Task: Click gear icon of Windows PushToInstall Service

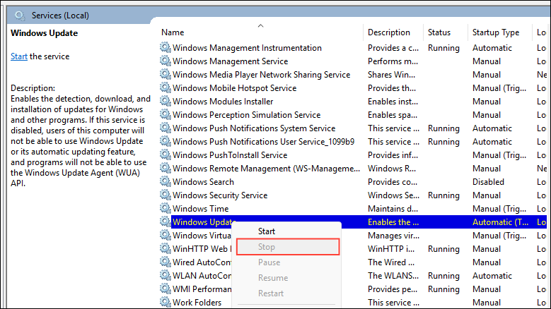Action: pos(166,154)
